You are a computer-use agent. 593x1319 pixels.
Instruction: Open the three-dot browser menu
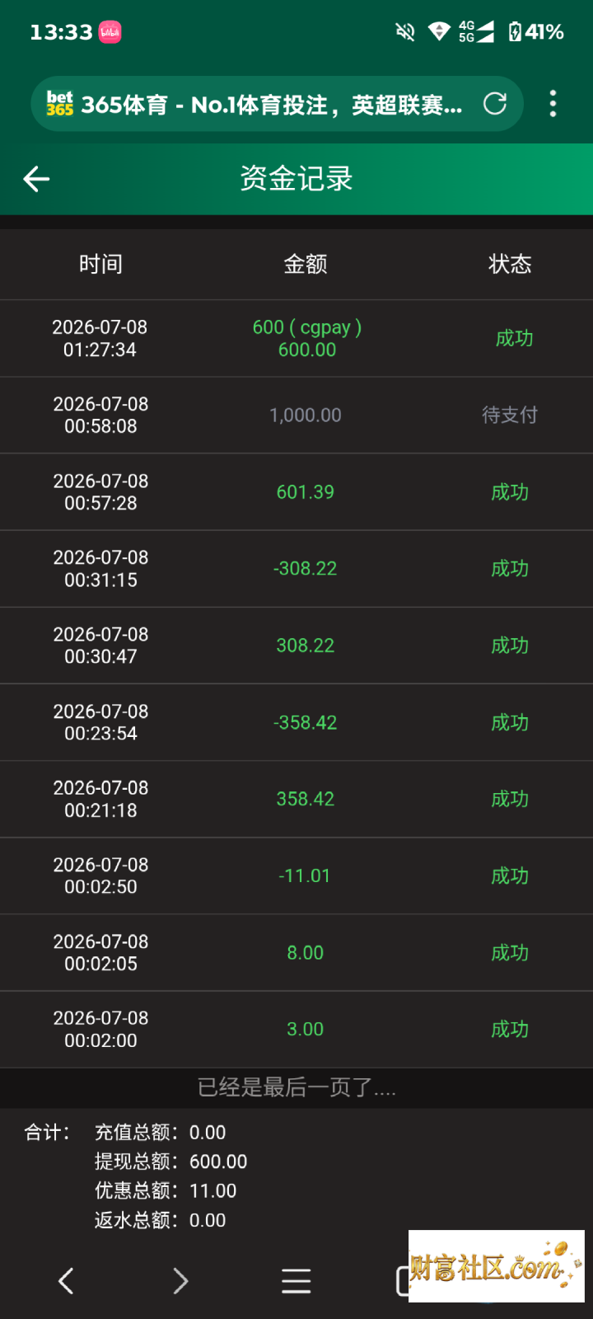(x=553, y=104)
